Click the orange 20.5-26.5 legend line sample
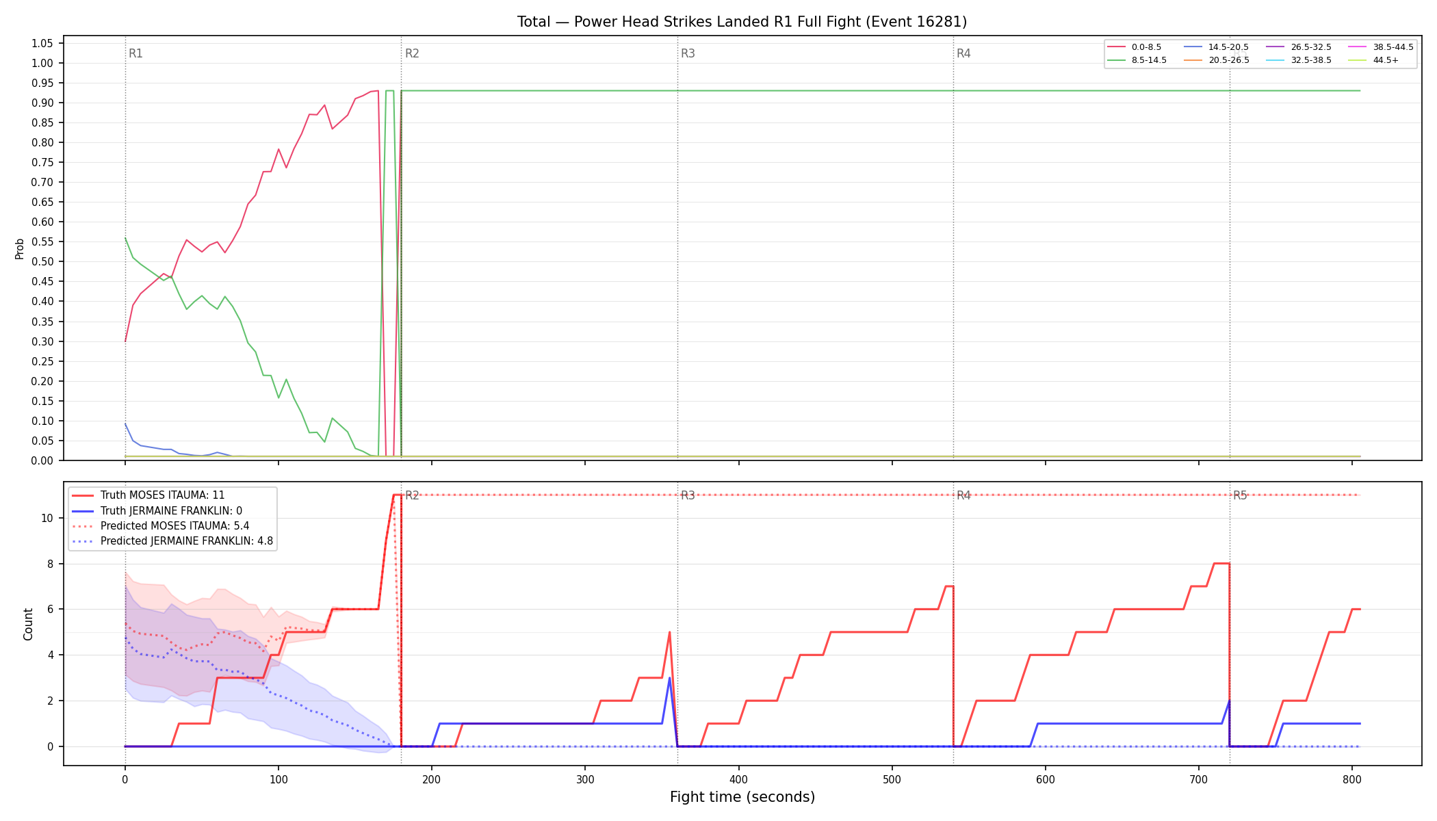This screenshot has width=1437, height=821. click(x=1193, y=60)
